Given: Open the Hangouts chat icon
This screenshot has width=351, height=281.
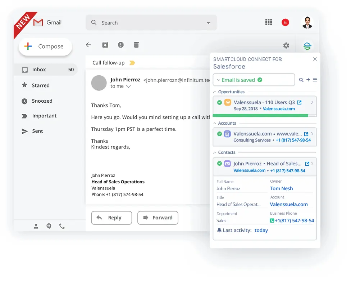Looking at the screenshot, I should pos(49,226).
